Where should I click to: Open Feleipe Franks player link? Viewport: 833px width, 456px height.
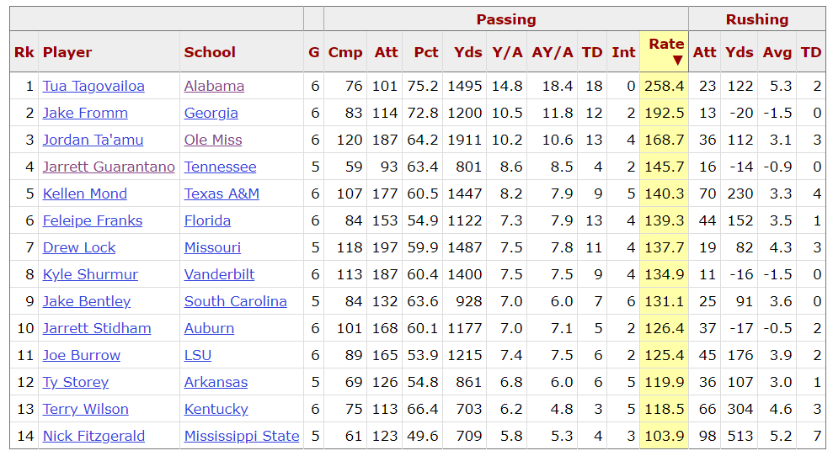(93, 220)
